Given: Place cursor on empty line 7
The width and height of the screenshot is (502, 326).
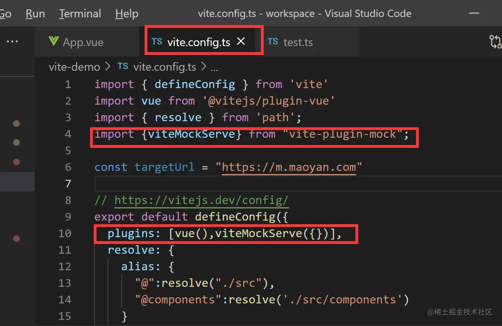Looking at the screenshot, I should coord(298,184).
